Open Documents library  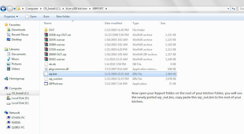click(x=19, y=54)
